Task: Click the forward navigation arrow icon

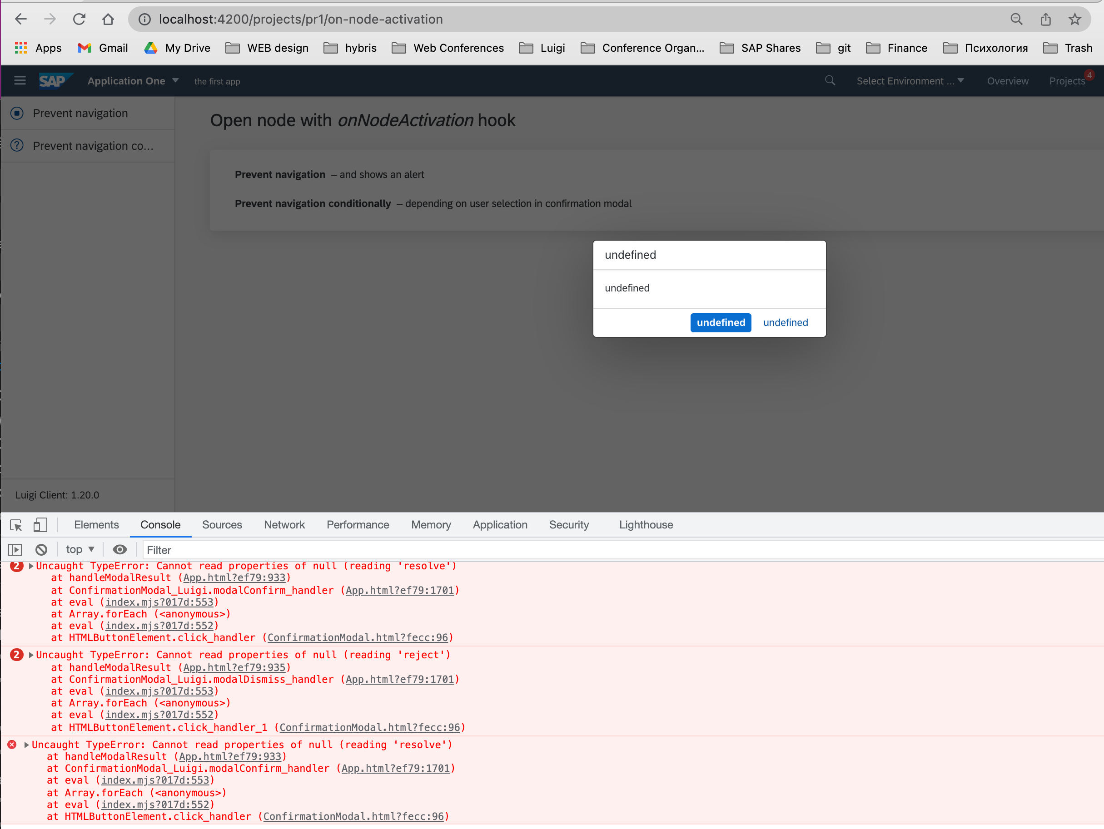Action: tap(49, 19)
